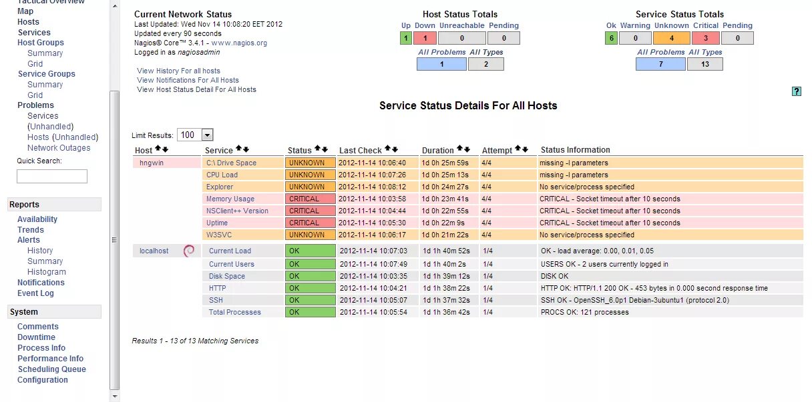Open the NSClient++ Version service
Image resolution: width=812 pixels, height=402 pixels.
[x=237, y=211]
